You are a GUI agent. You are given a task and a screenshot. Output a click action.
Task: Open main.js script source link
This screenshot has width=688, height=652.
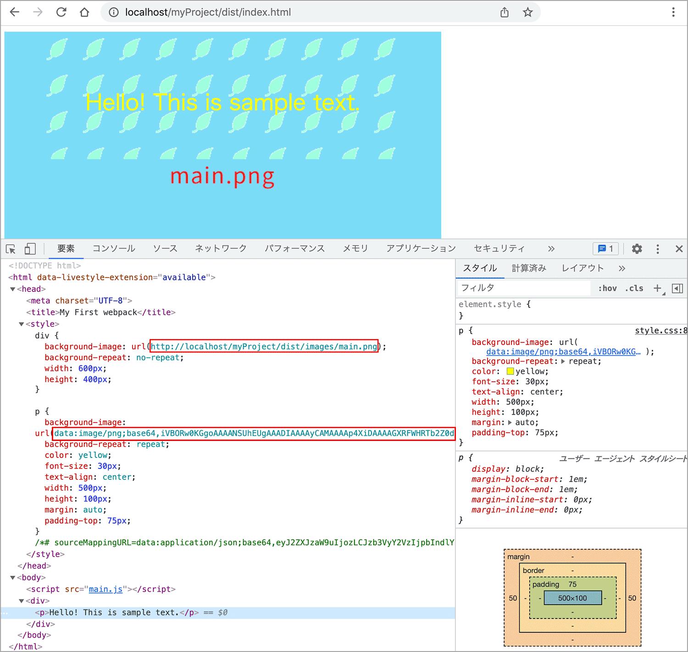point(105,589)
